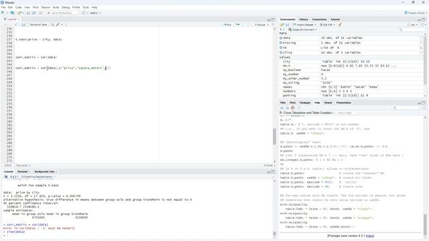Click the editor vertical scrollbar thumb
Image resolution: width=429 pixels, height=241 pixels.
pos(274,137)
